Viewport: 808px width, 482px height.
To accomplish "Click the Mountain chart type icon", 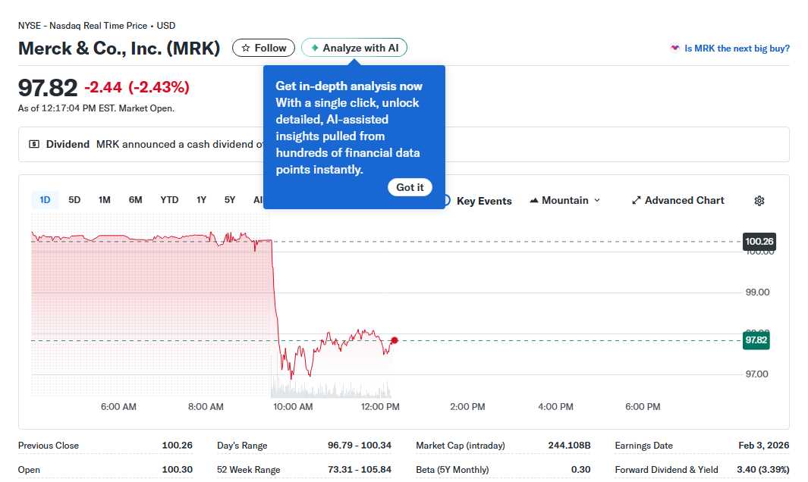I will (x=533, y=201).
